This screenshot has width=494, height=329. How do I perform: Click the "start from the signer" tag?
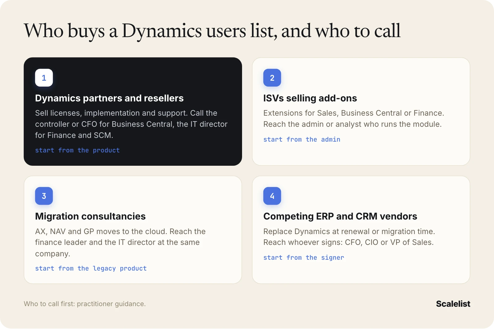[x=304, y=258]
